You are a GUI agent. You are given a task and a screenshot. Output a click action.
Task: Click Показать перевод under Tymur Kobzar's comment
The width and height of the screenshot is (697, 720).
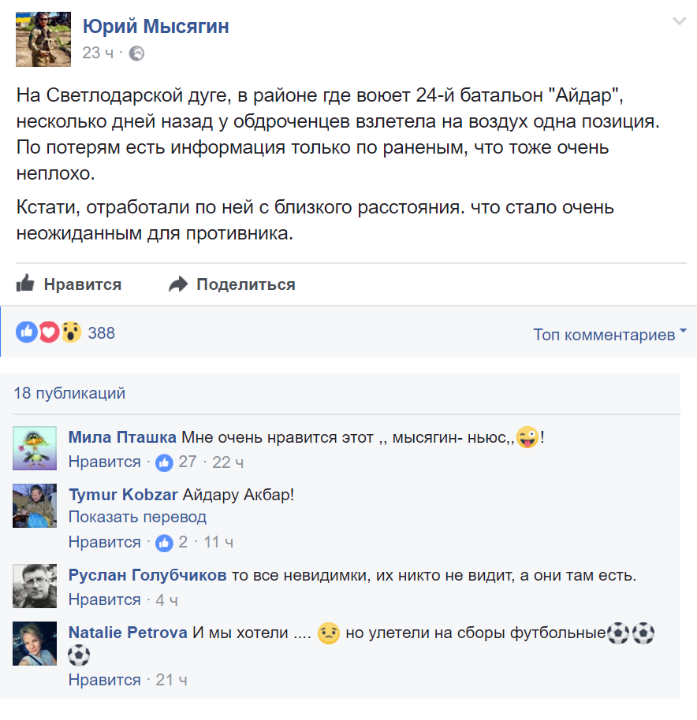[x=137, y=517]
